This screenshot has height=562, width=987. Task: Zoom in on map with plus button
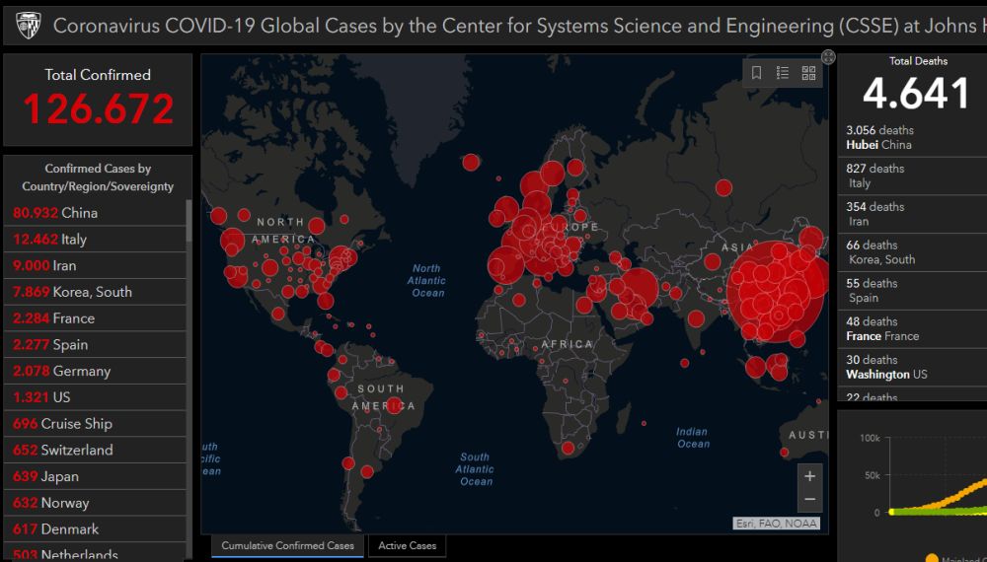(809, 476)
